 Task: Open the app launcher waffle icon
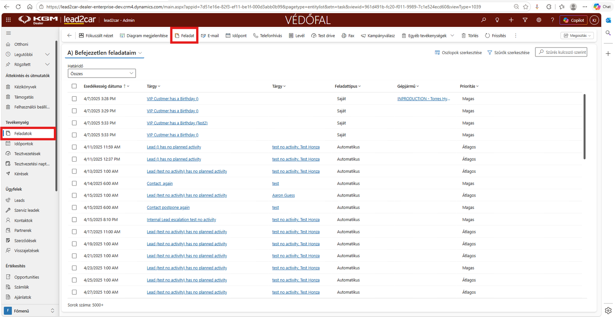click(x=8, y=20)
